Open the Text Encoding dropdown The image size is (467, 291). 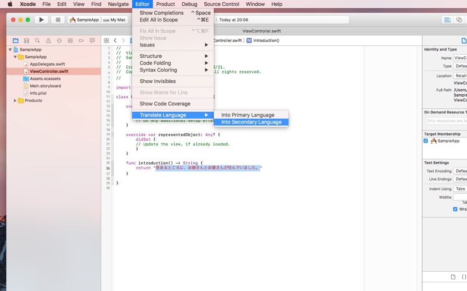coord(460,171)
